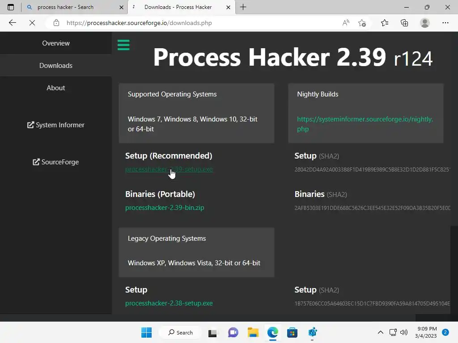
Task: Click the Nightly Builds heading
Action: [318, 94]
